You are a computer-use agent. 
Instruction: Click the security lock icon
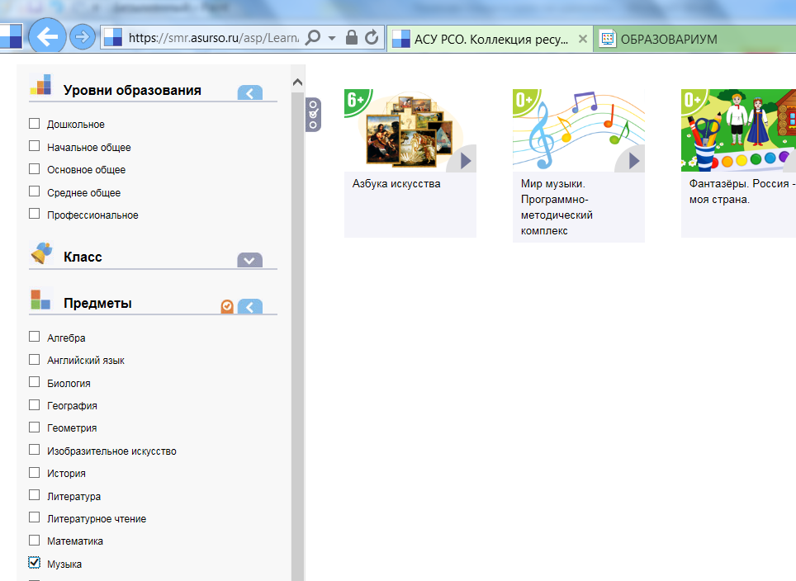tap(351, 37)
